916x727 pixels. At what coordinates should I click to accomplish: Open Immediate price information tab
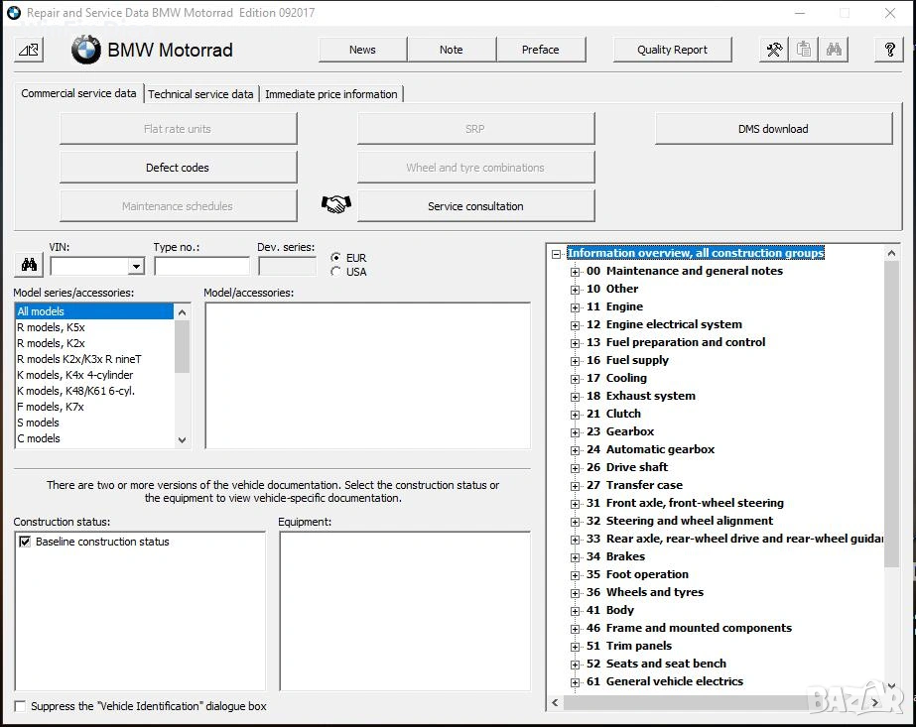click(x=331, y=94)
